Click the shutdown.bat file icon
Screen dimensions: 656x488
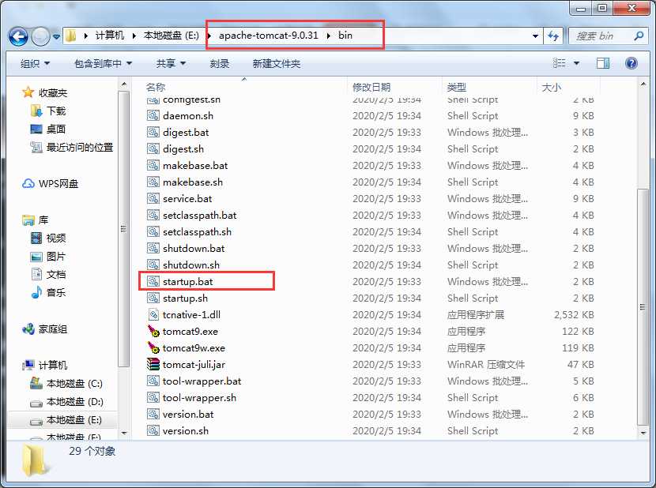coord(153,248)
